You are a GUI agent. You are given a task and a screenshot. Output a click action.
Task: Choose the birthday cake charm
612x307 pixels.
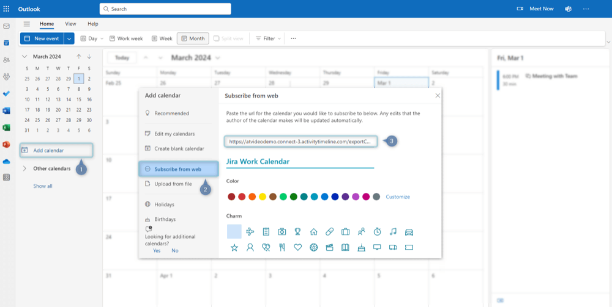(x=361, y=247)
